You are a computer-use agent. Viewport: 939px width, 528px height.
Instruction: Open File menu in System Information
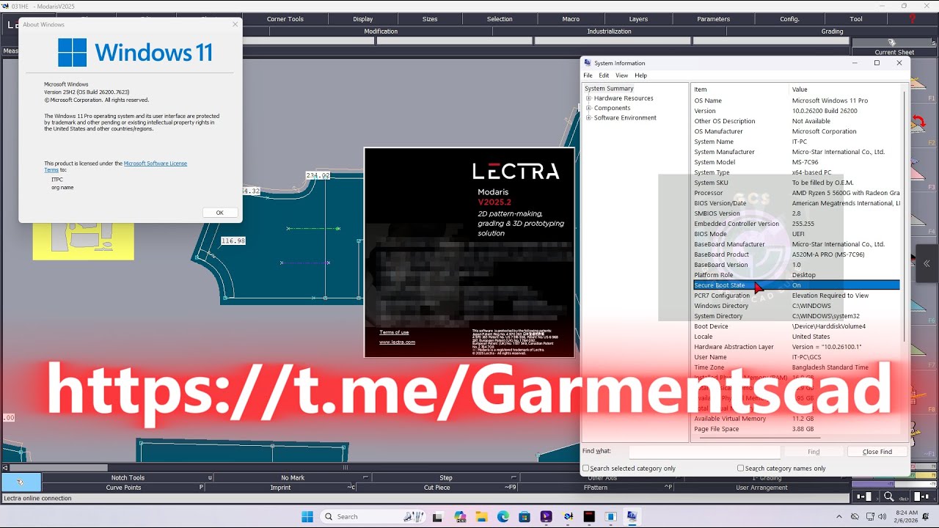tap(588, 76)
